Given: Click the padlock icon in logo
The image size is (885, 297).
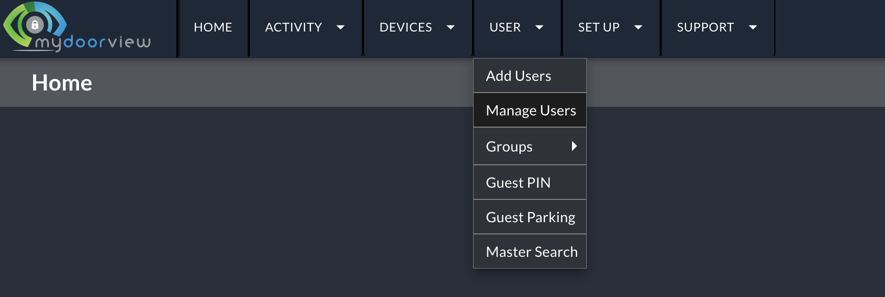Looking at the screenshot, I should [35, 24].
